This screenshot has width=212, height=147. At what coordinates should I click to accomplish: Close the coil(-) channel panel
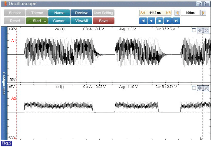(x=206, y=88)
